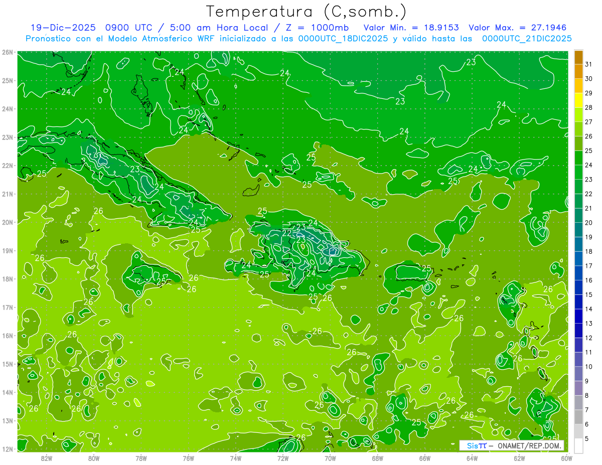
Task: Click the "76W" longitude axis label
Action: click(x=188, y=458)
